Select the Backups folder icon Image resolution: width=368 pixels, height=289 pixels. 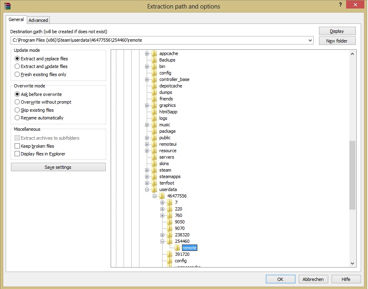(154, 60)
